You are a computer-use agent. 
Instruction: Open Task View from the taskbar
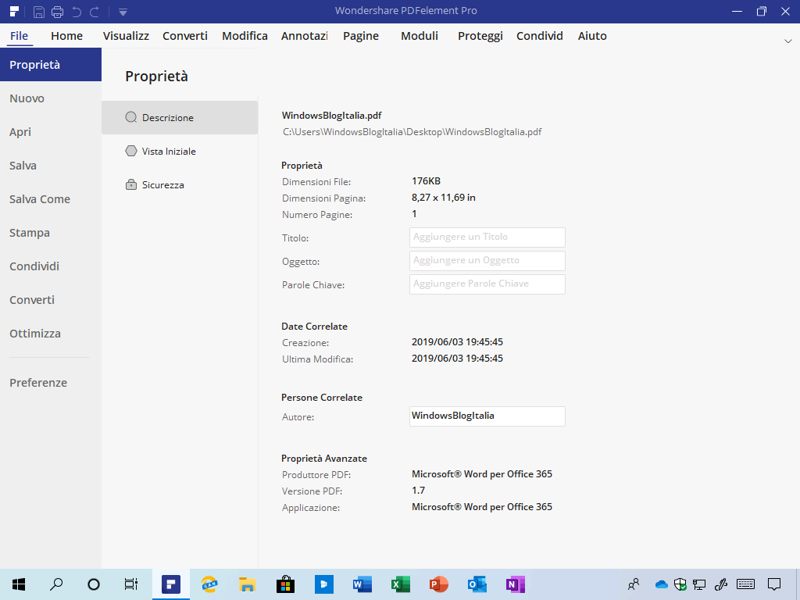click(131, 584)
